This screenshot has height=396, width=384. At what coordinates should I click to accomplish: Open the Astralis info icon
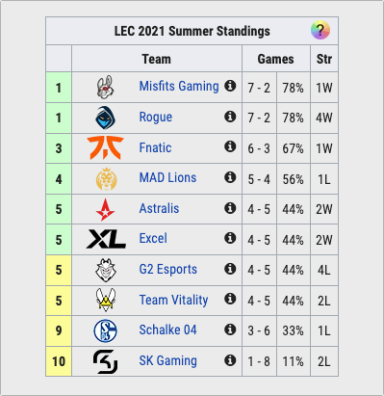point(230,208)
